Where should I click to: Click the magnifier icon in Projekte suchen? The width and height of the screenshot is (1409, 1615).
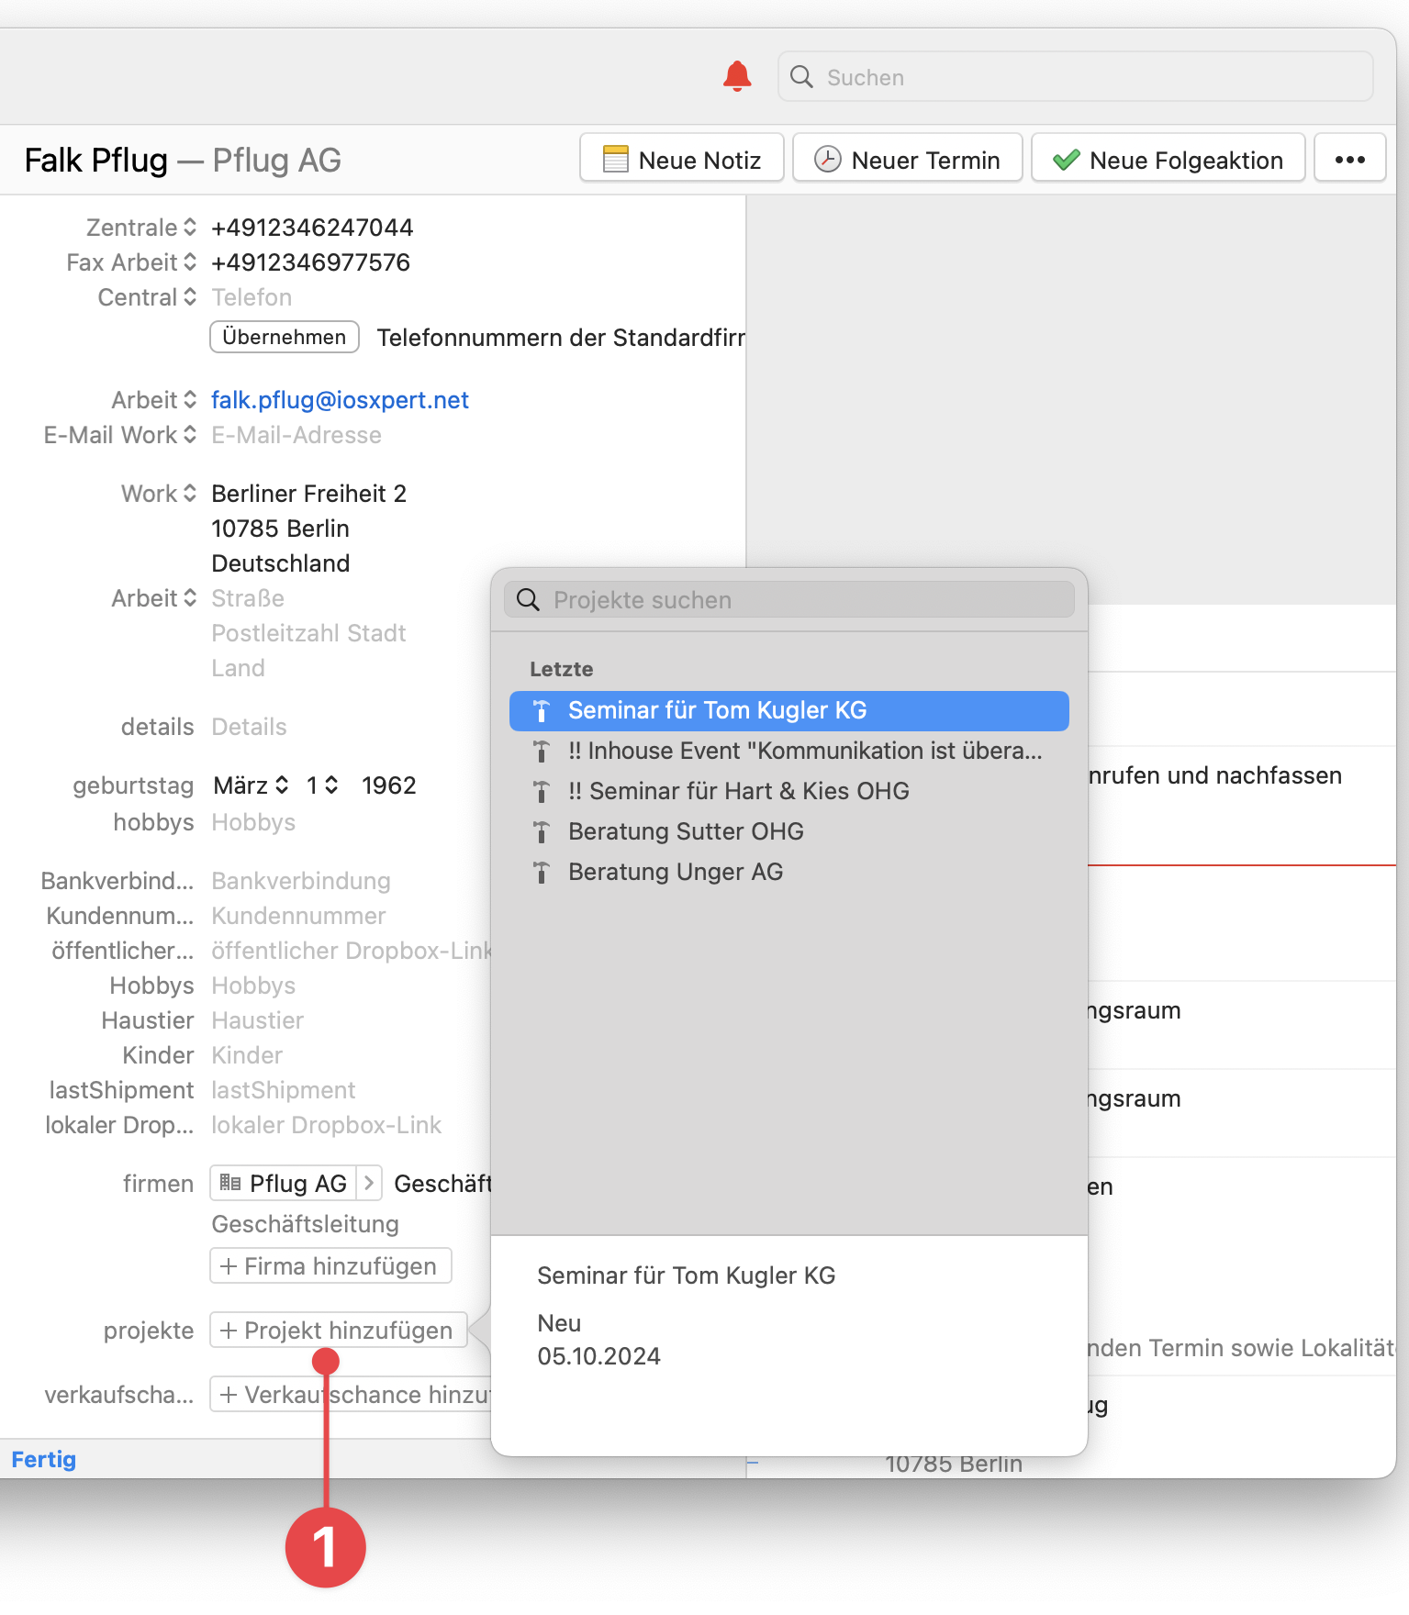(528, 600)
